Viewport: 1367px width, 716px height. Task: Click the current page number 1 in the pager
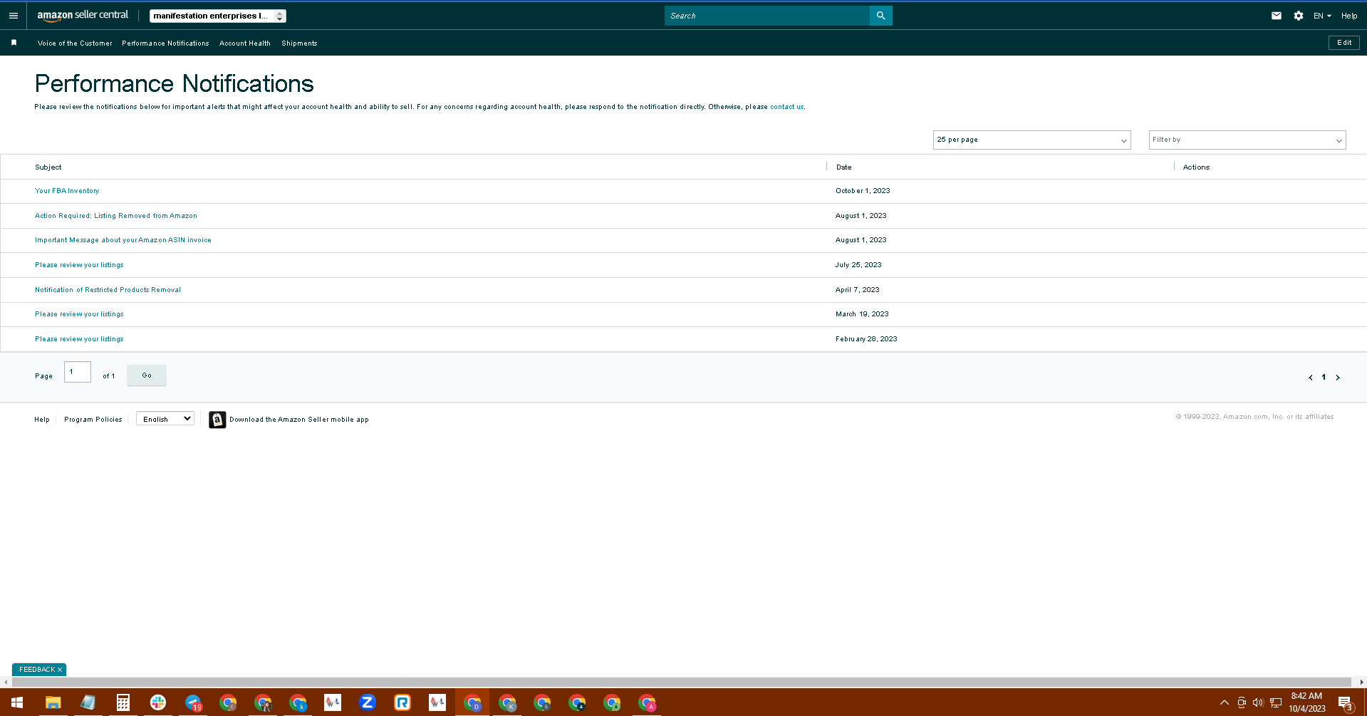(1324, 378)
